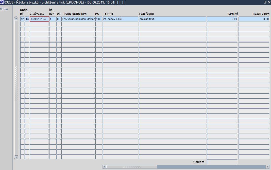Click the 'Popis sazby DPH' column header
Viewport: 271px width, 170px height.
coord(75,14)
